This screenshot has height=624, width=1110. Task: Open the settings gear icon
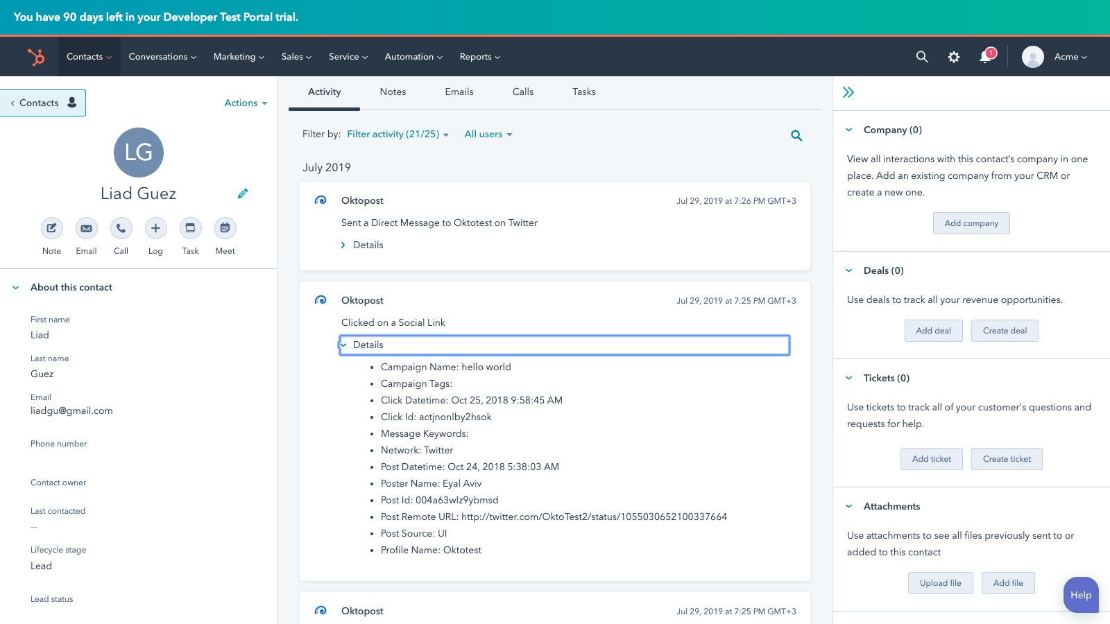(954, 57)
